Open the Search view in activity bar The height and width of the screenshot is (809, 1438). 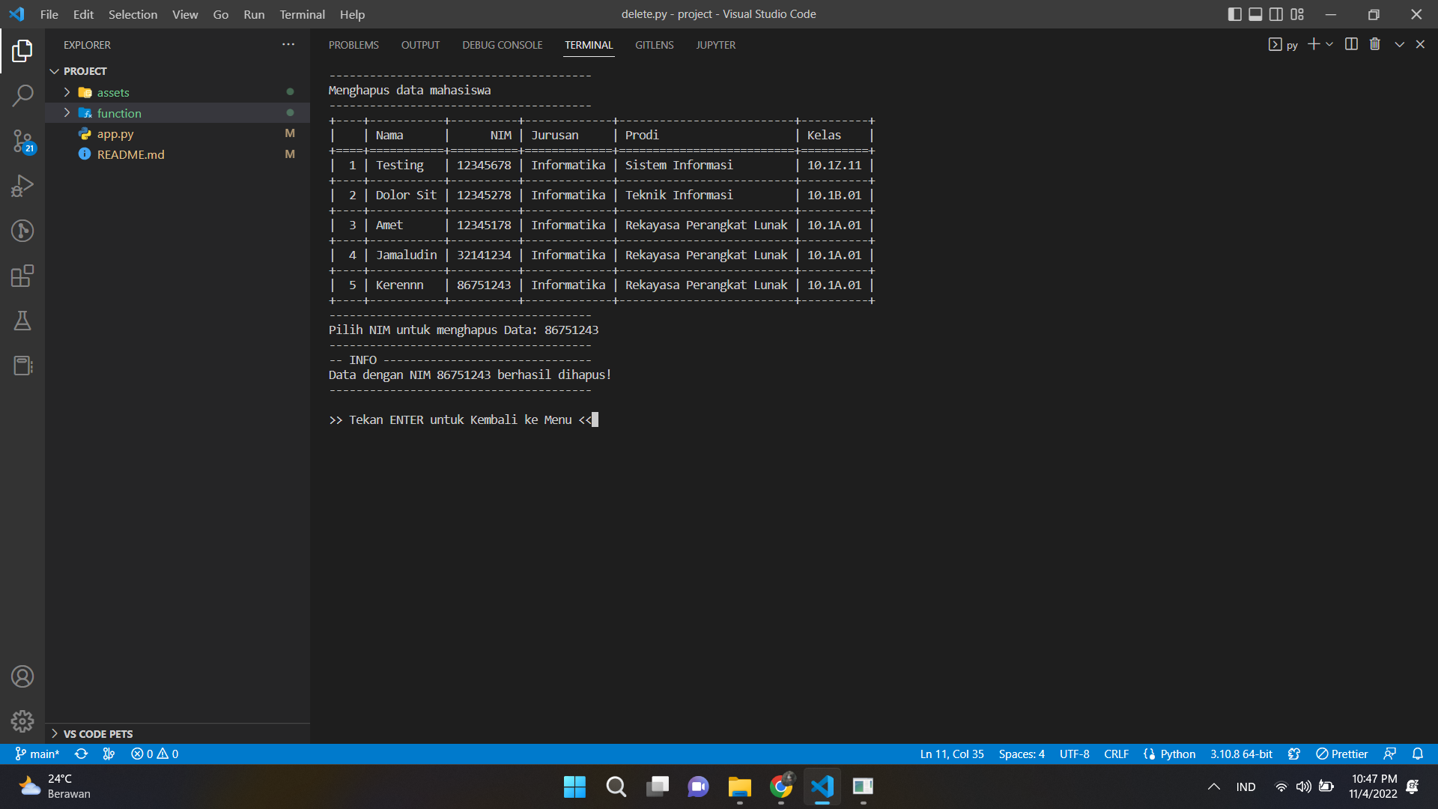[x=22, y=96]
